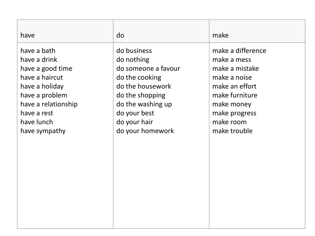Click the 'do' column header
Screen dimensions: 315x236
[x=120, y=35]
